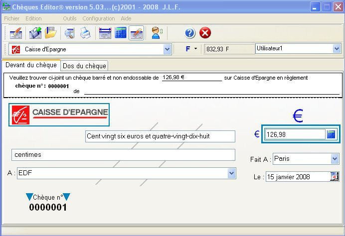Click the large blue euro symbol

(x=298, y=116)
